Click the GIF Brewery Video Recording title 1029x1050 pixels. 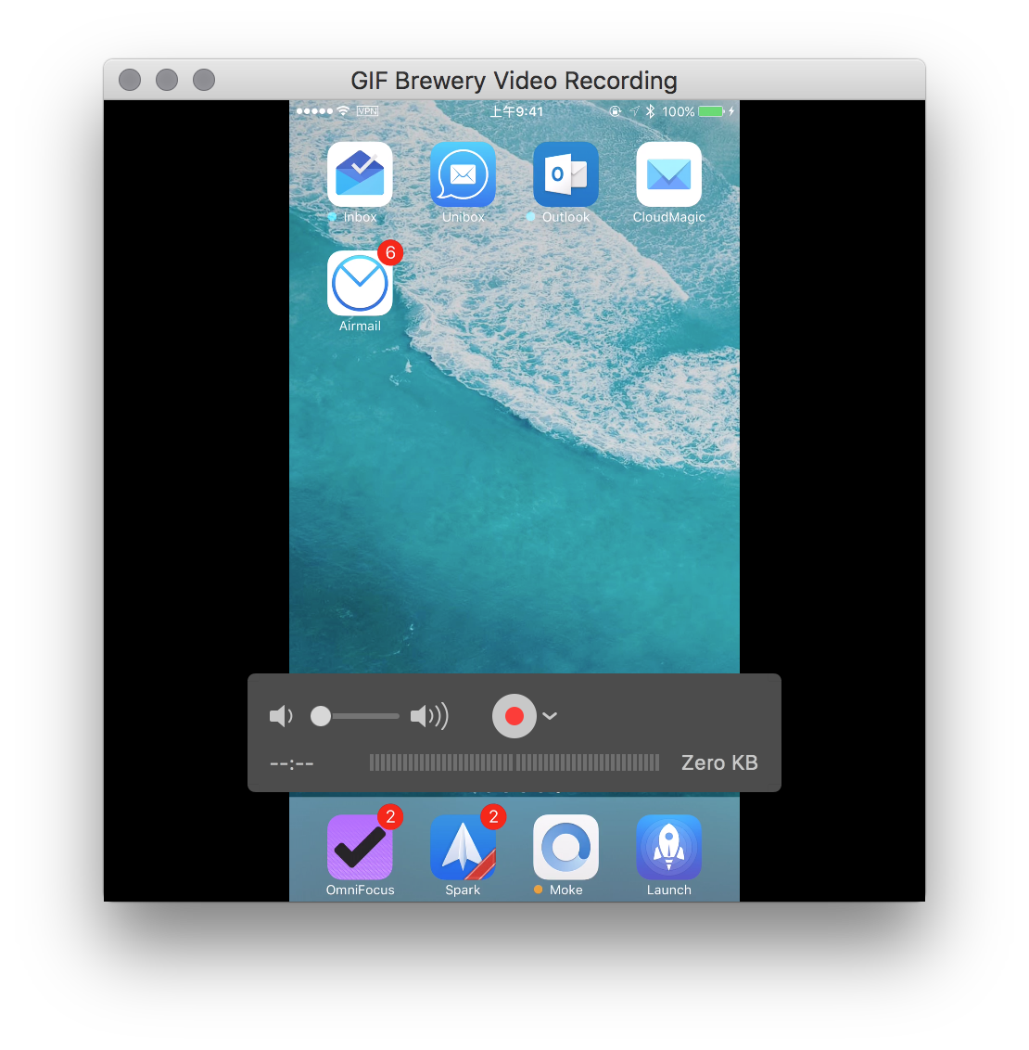(514, 81)
